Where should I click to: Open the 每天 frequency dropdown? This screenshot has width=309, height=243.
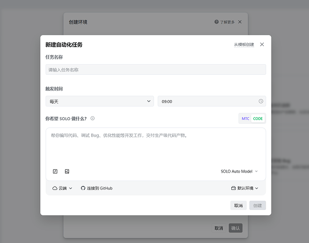(100, 101)
